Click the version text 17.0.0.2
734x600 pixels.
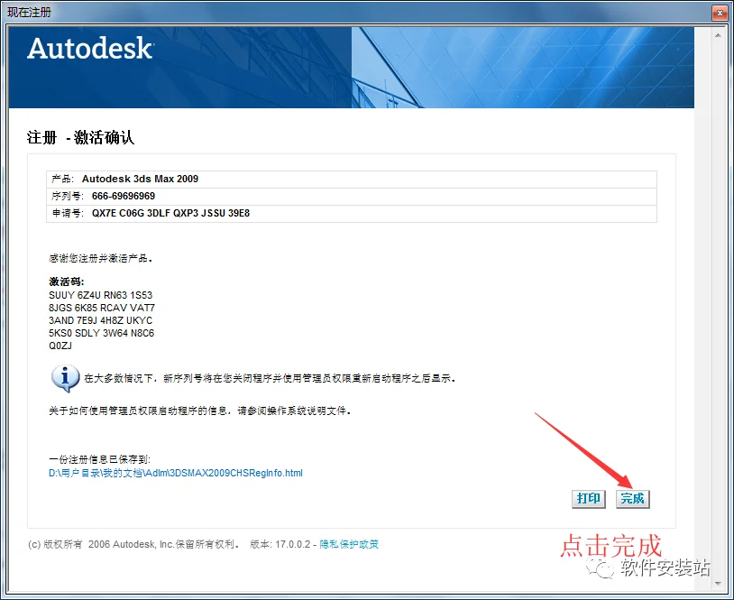point(292,544)
